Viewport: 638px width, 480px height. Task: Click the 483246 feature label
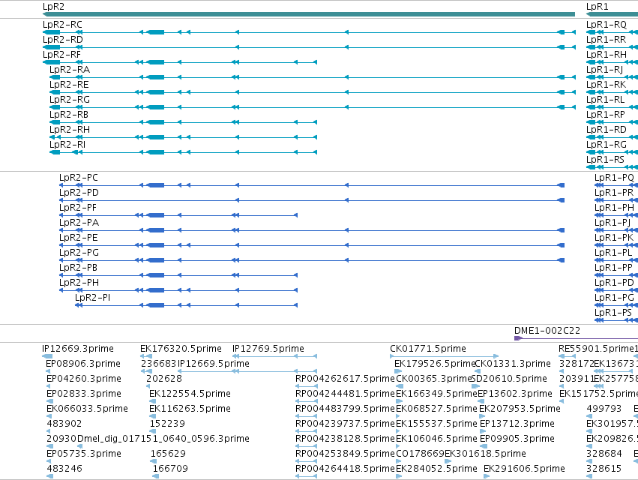point(64,469)
